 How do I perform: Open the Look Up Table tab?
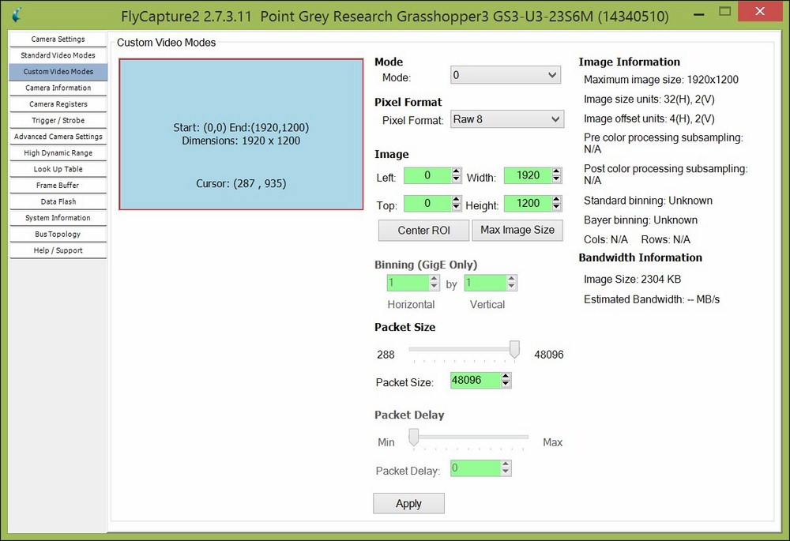(58, 169)
